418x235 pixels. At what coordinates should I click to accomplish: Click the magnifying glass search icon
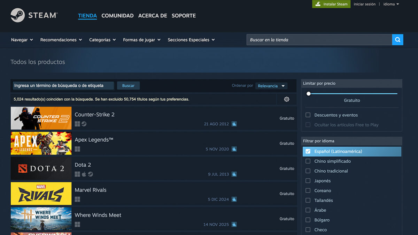(x=397, y=40)
